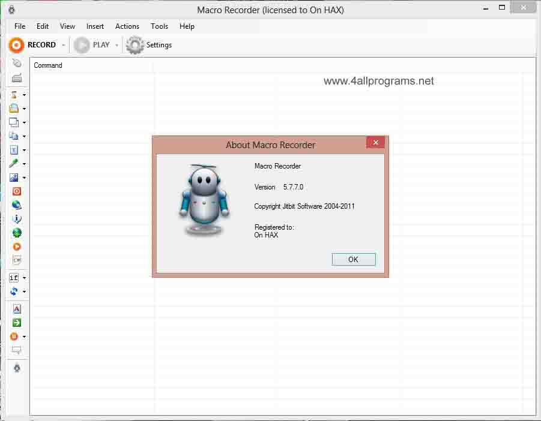Open the PLAY dropdown arrow
This screenshot has height=421, width=541.
(x=116, y=45)
